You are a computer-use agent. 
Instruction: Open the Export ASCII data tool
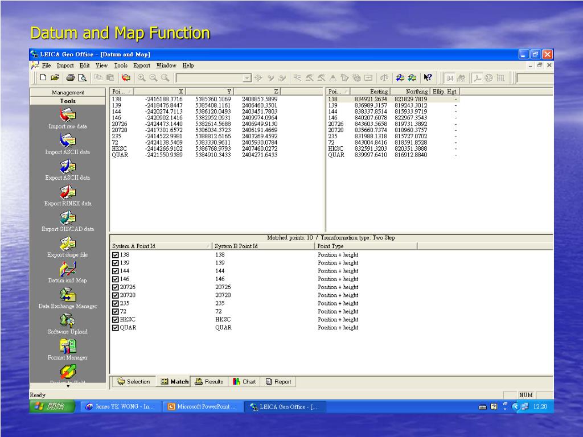68,170
